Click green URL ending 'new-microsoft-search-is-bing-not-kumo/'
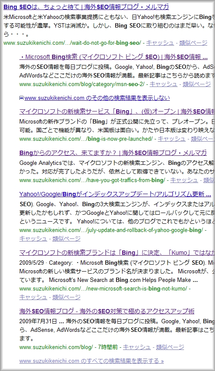The height and width of the screenshot is (371, 215). coord(103,289)
